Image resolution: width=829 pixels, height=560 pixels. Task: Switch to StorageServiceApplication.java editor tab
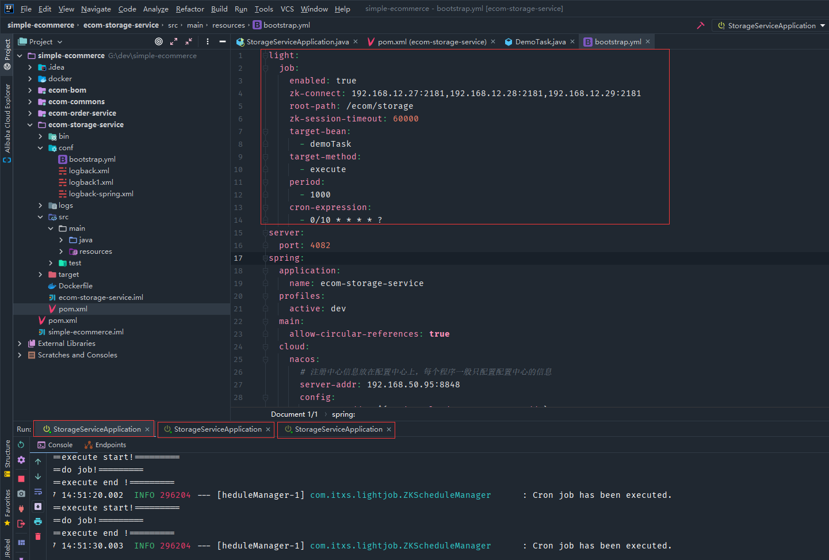(297, 41)
